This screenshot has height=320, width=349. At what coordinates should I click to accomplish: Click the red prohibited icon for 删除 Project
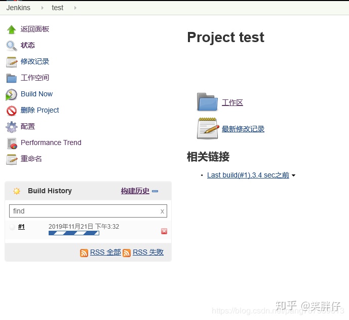coord(11,111)
